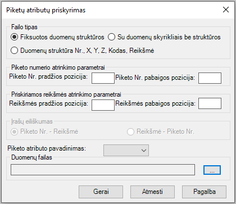The height and width of the screenshot is (204, 236).
Task: Confirm with the Gerai button
Action: [x=101, y=192]
